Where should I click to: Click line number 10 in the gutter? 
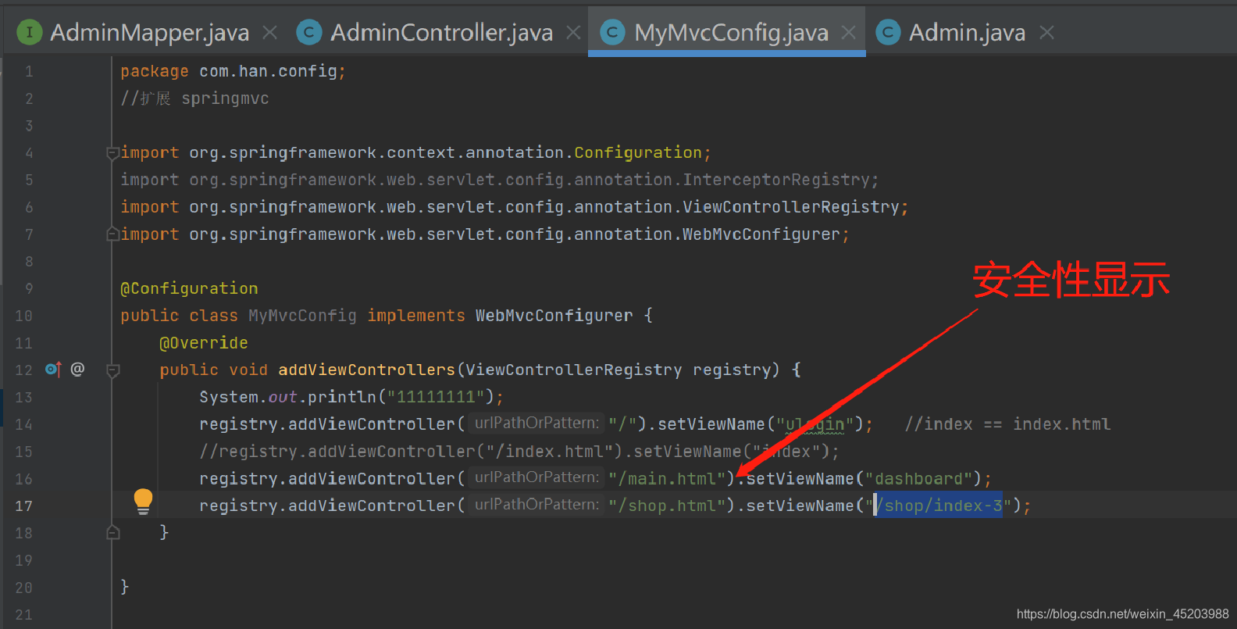[x=24, y=316]
